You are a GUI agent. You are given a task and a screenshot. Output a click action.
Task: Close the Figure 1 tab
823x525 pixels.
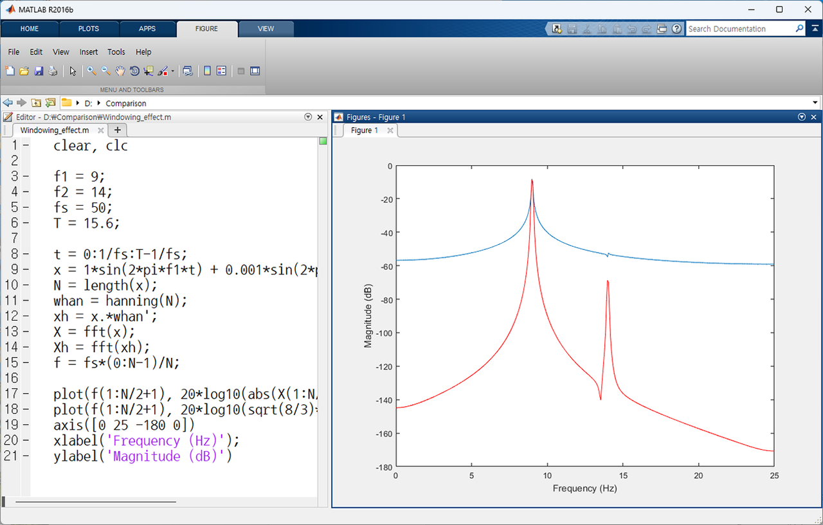390,130
